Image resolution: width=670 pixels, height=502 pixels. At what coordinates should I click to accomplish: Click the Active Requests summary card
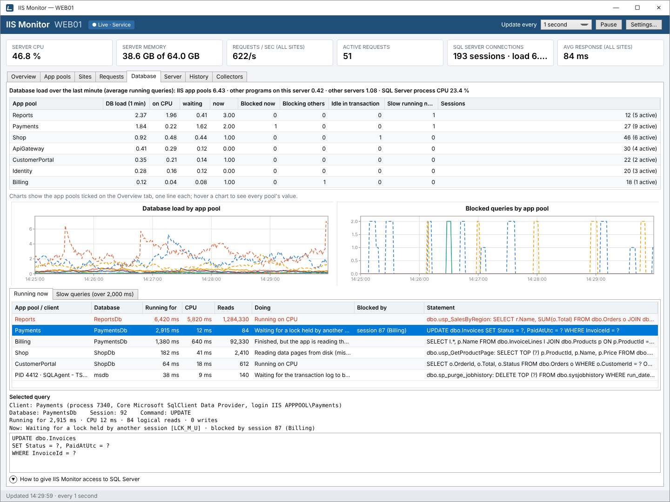pyautogui.click(x=390, y=53)
